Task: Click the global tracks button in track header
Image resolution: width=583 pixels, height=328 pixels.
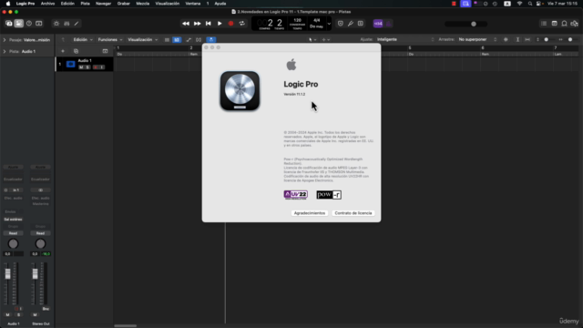Action: [106, 51]
